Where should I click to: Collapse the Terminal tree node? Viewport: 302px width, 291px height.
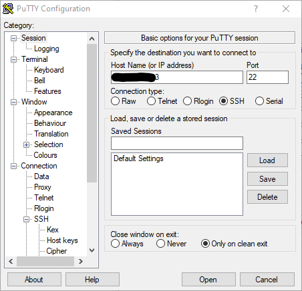click(14, 59)
